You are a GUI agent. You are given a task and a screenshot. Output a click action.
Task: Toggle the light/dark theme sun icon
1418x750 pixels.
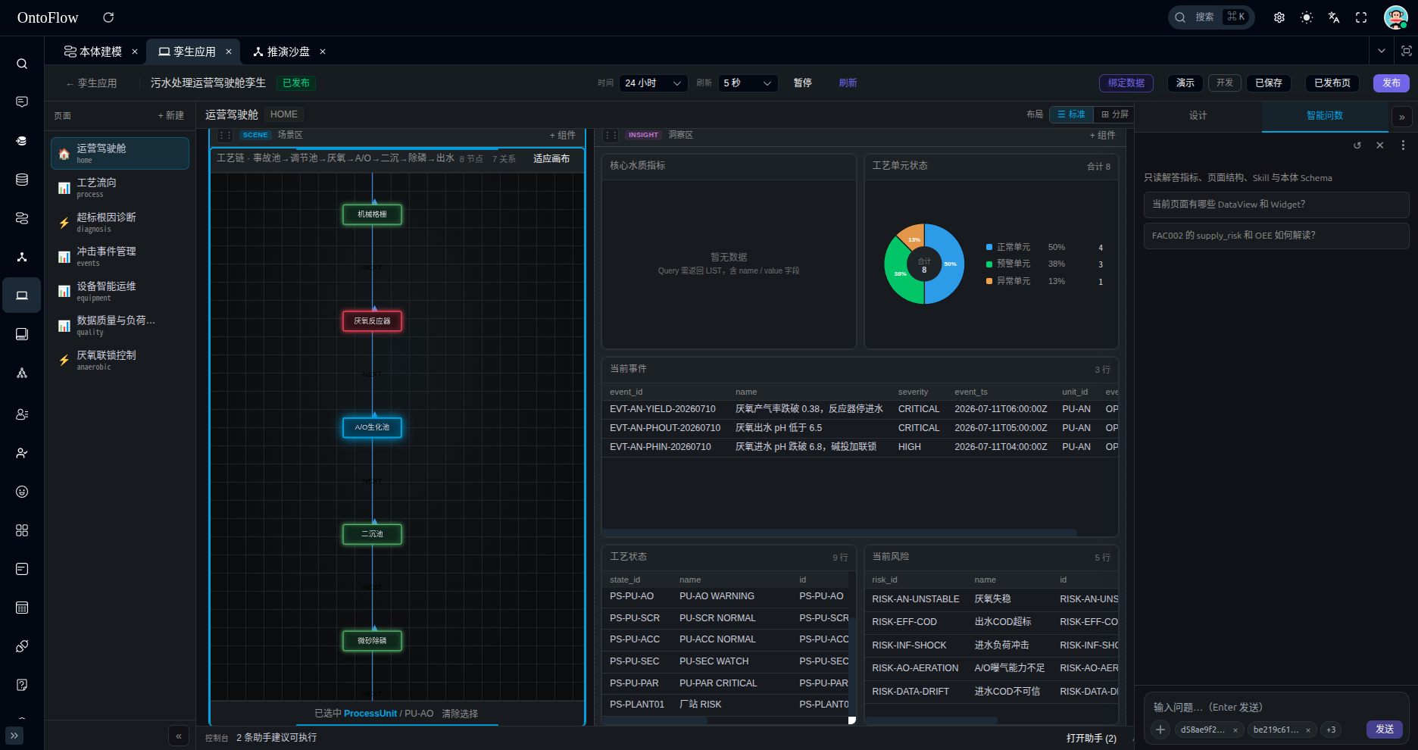pos(1307,17)
